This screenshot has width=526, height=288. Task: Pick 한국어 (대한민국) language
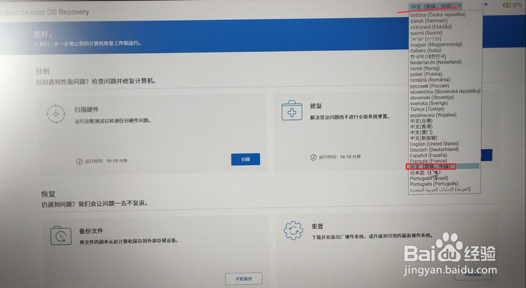(428, 57)
